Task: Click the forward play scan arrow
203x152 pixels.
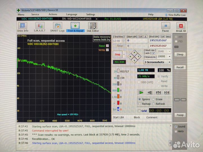Action: [x=141, y=92]
